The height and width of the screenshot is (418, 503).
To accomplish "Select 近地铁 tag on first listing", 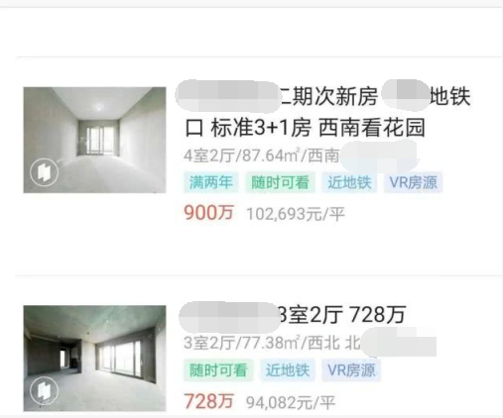I will click(x=349, y=182).
